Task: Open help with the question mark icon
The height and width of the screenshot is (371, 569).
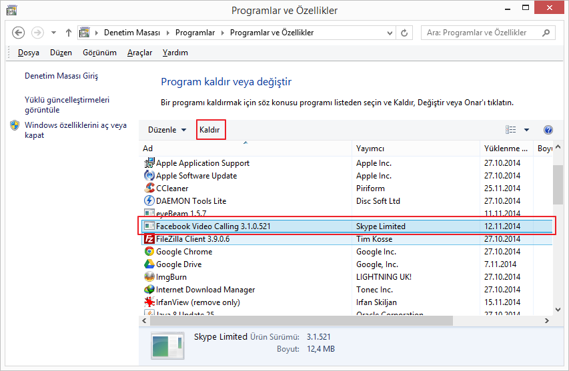Action: [548, 130]
